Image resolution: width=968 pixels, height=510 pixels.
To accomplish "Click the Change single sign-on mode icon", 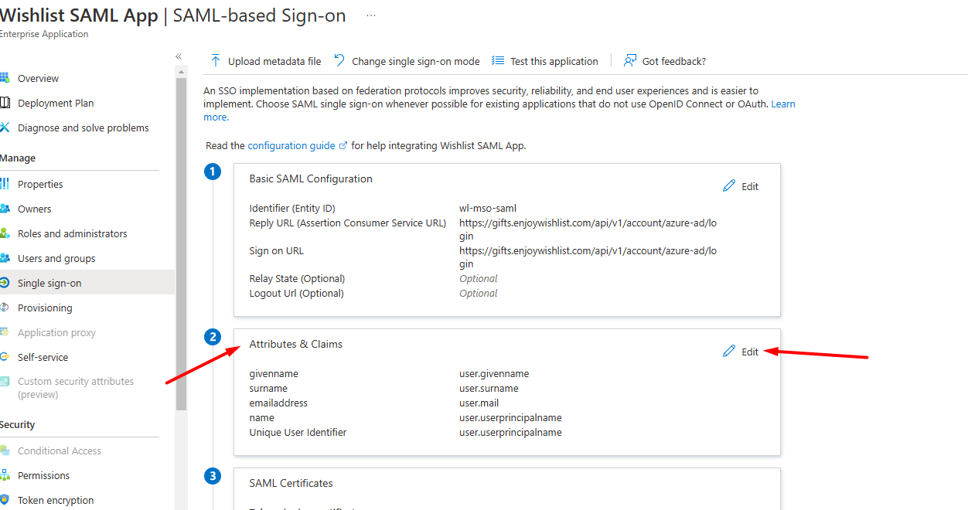I will point(339,60).
